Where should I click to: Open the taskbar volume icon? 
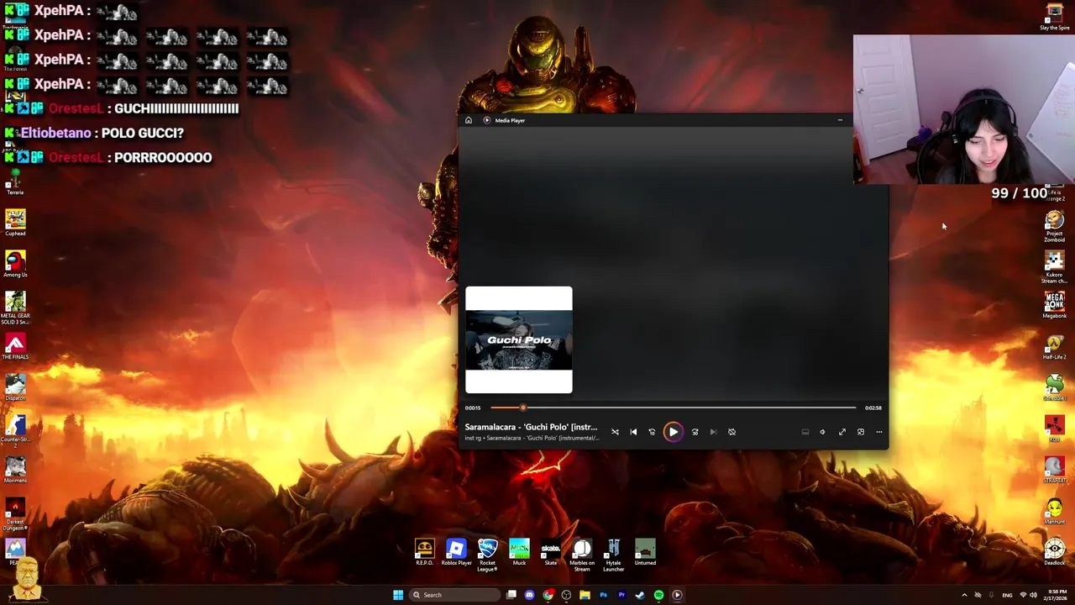tap(1033, 595)
